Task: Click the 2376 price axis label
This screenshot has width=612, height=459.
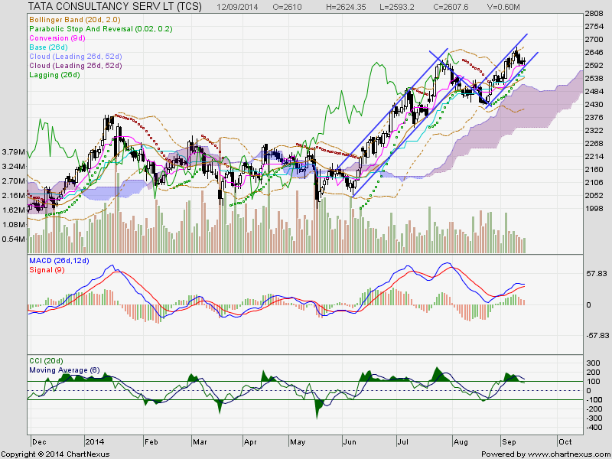Action: click(594, 118)
